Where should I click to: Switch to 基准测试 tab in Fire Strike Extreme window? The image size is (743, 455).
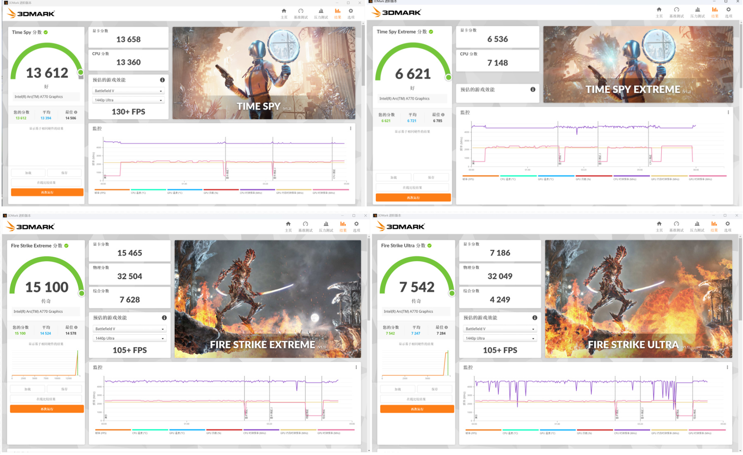(306, 227)
